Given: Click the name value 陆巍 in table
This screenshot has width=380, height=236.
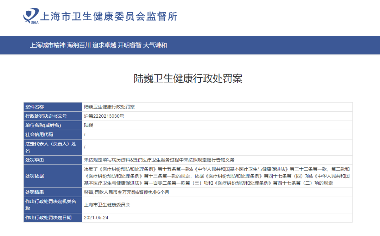Looking at the screenshot, I should pyautogui.click(x=88, y=125).
